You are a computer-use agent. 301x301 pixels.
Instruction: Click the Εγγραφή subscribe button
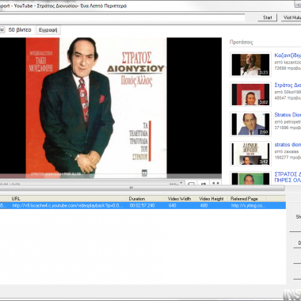48,30
